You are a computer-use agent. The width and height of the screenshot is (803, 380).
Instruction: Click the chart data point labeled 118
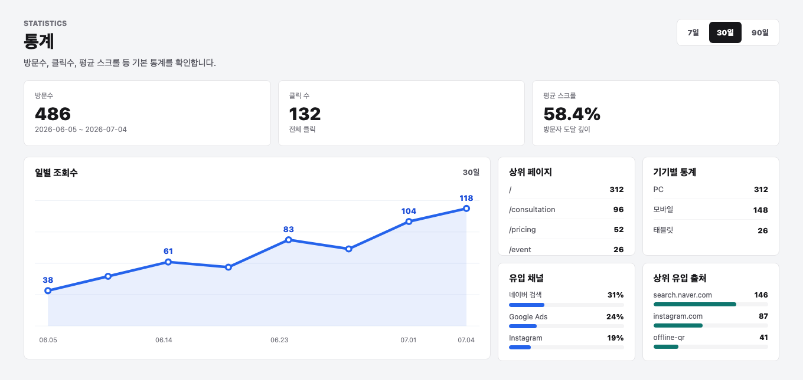466,209
